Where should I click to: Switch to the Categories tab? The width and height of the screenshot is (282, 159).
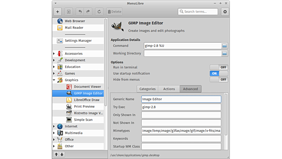point(147,89)
